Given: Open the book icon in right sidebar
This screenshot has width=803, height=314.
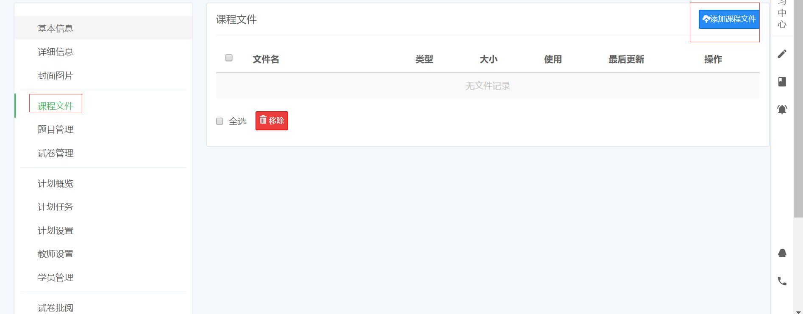Looking at the screenshot, I should 782,82.
